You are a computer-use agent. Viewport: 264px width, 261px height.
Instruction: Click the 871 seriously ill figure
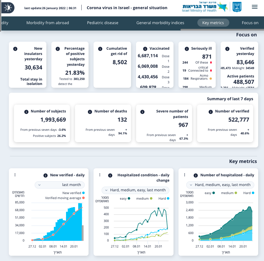click(x=207, y=57)
